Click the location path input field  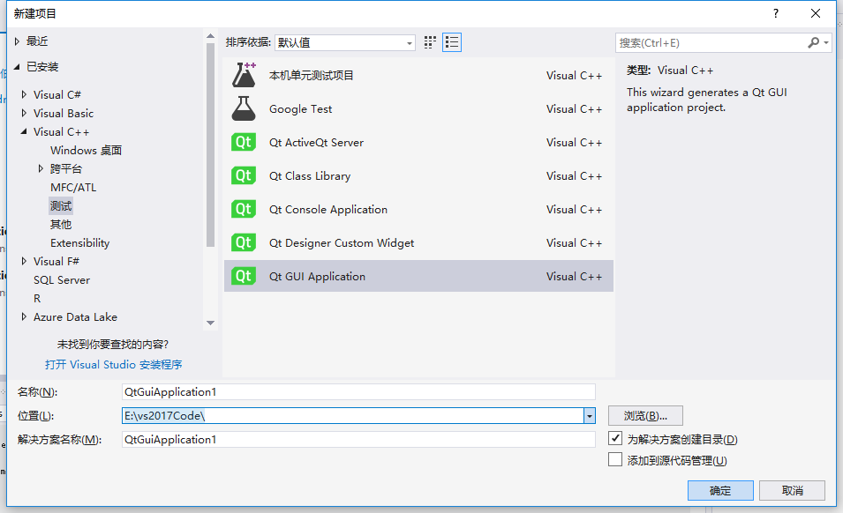353,416
